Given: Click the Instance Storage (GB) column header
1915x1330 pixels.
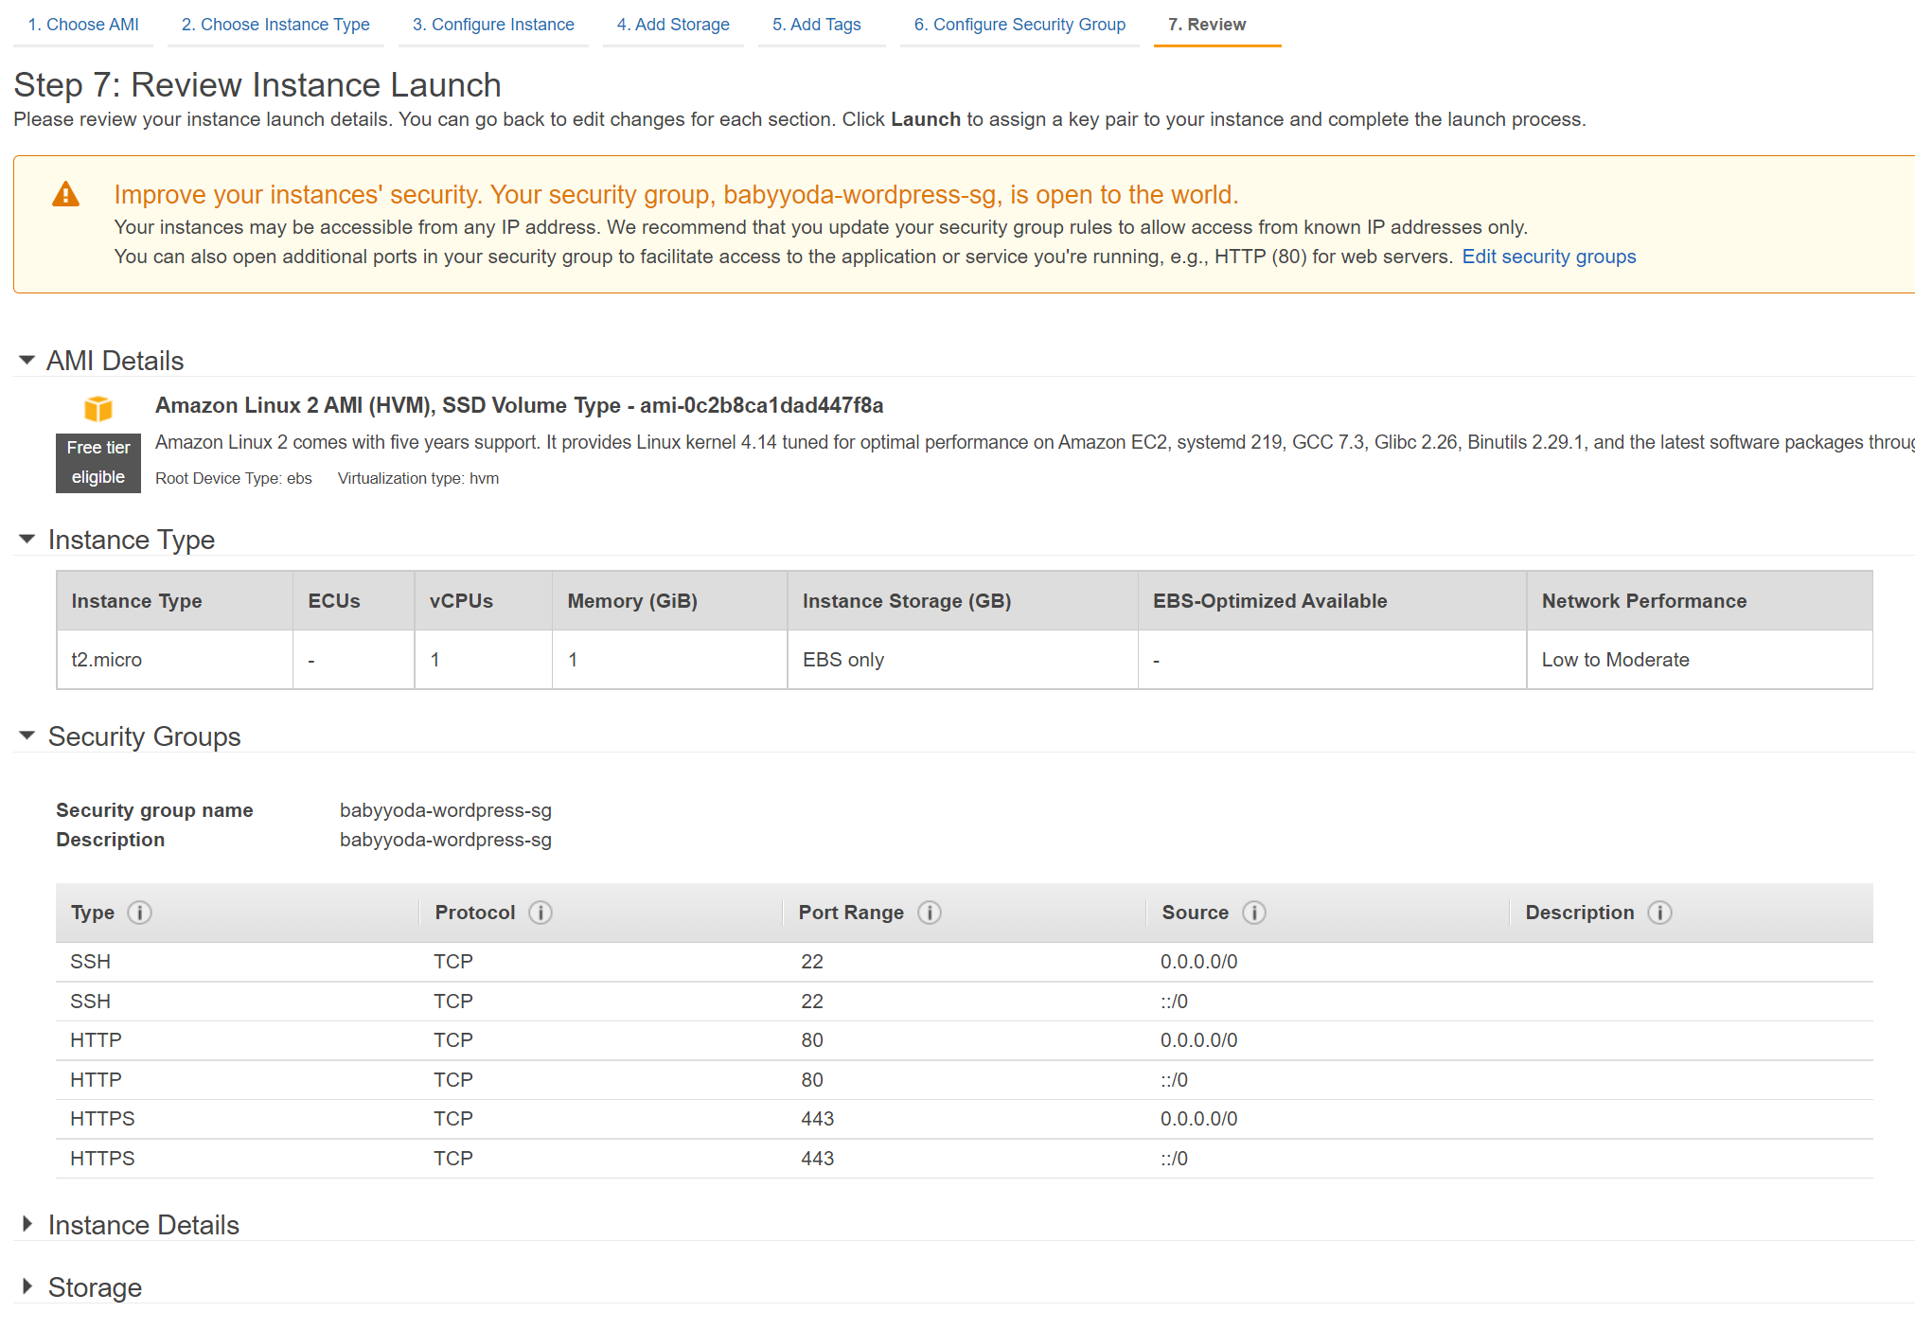Looking at the screenshot, I should pyautogui.click(x=963, y=601).
